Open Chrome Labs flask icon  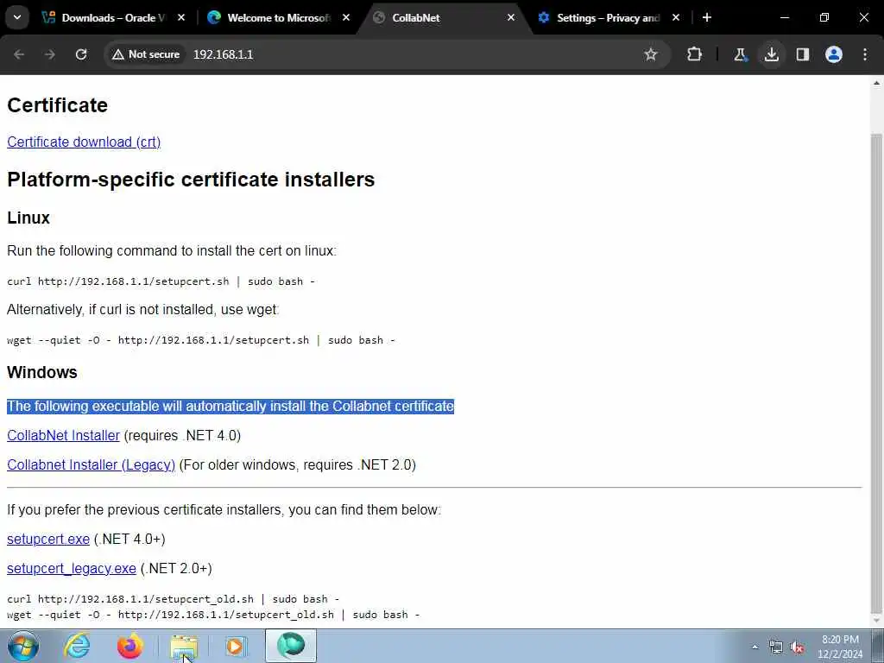(x=740, y=54)
